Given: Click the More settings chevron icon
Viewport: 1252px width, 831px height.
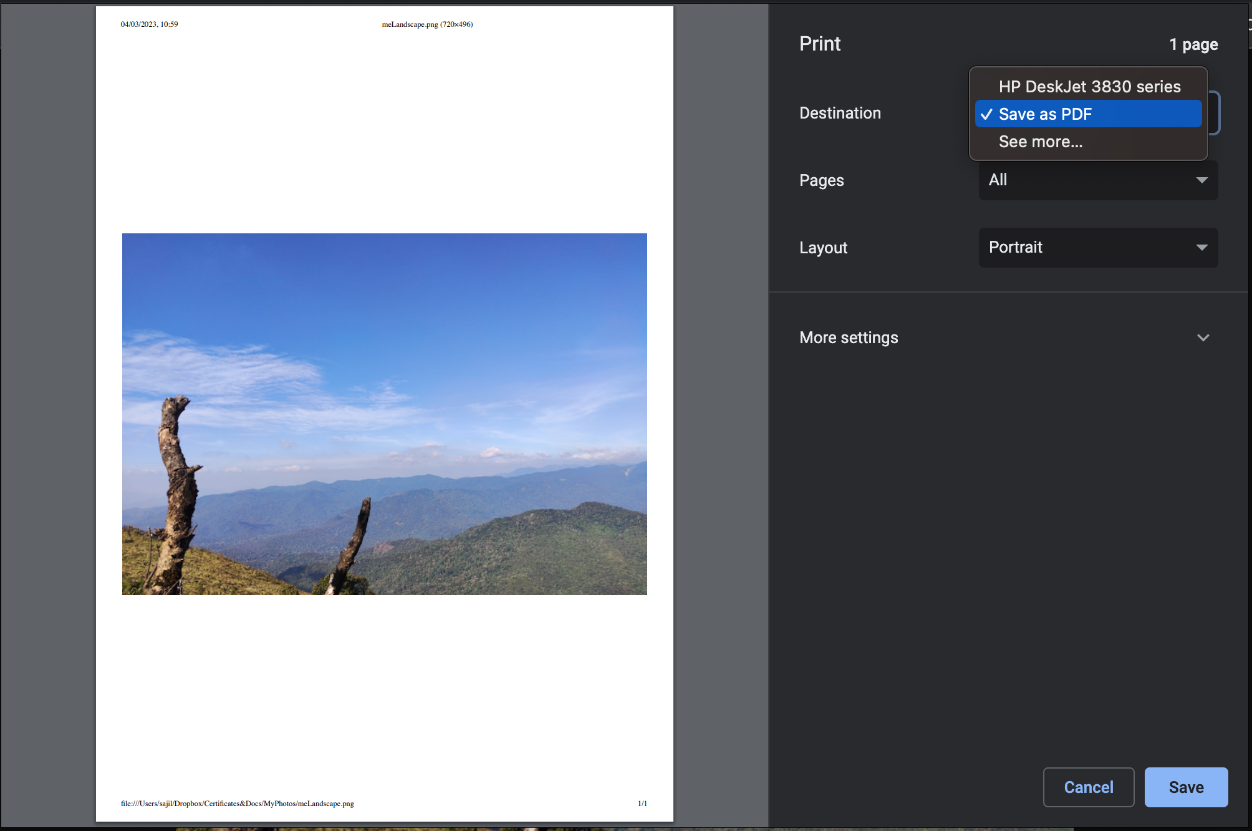Looking at the screenshot, I should point(1203,338).
